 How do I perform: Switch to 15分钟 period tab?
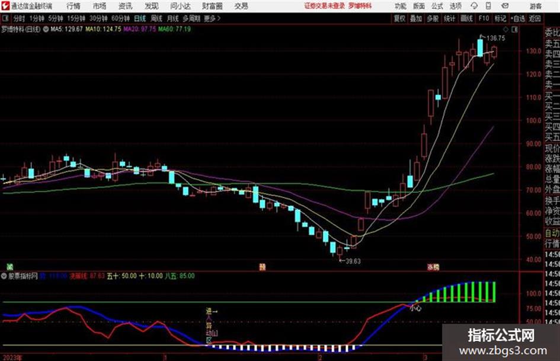tap(76, 18)
